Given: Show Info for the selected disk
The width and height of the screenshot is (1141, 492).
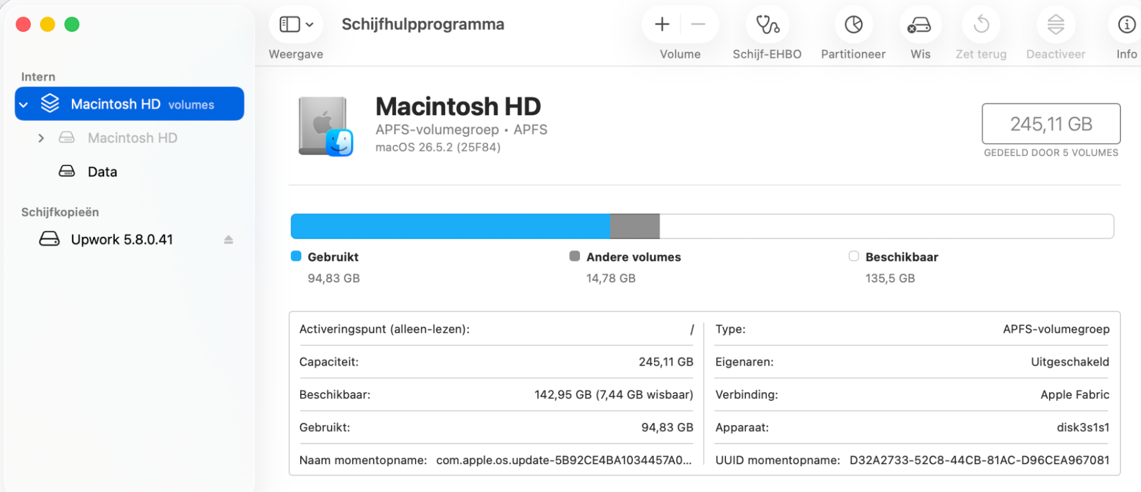Looking at the screenshot, I should 1127,25.
